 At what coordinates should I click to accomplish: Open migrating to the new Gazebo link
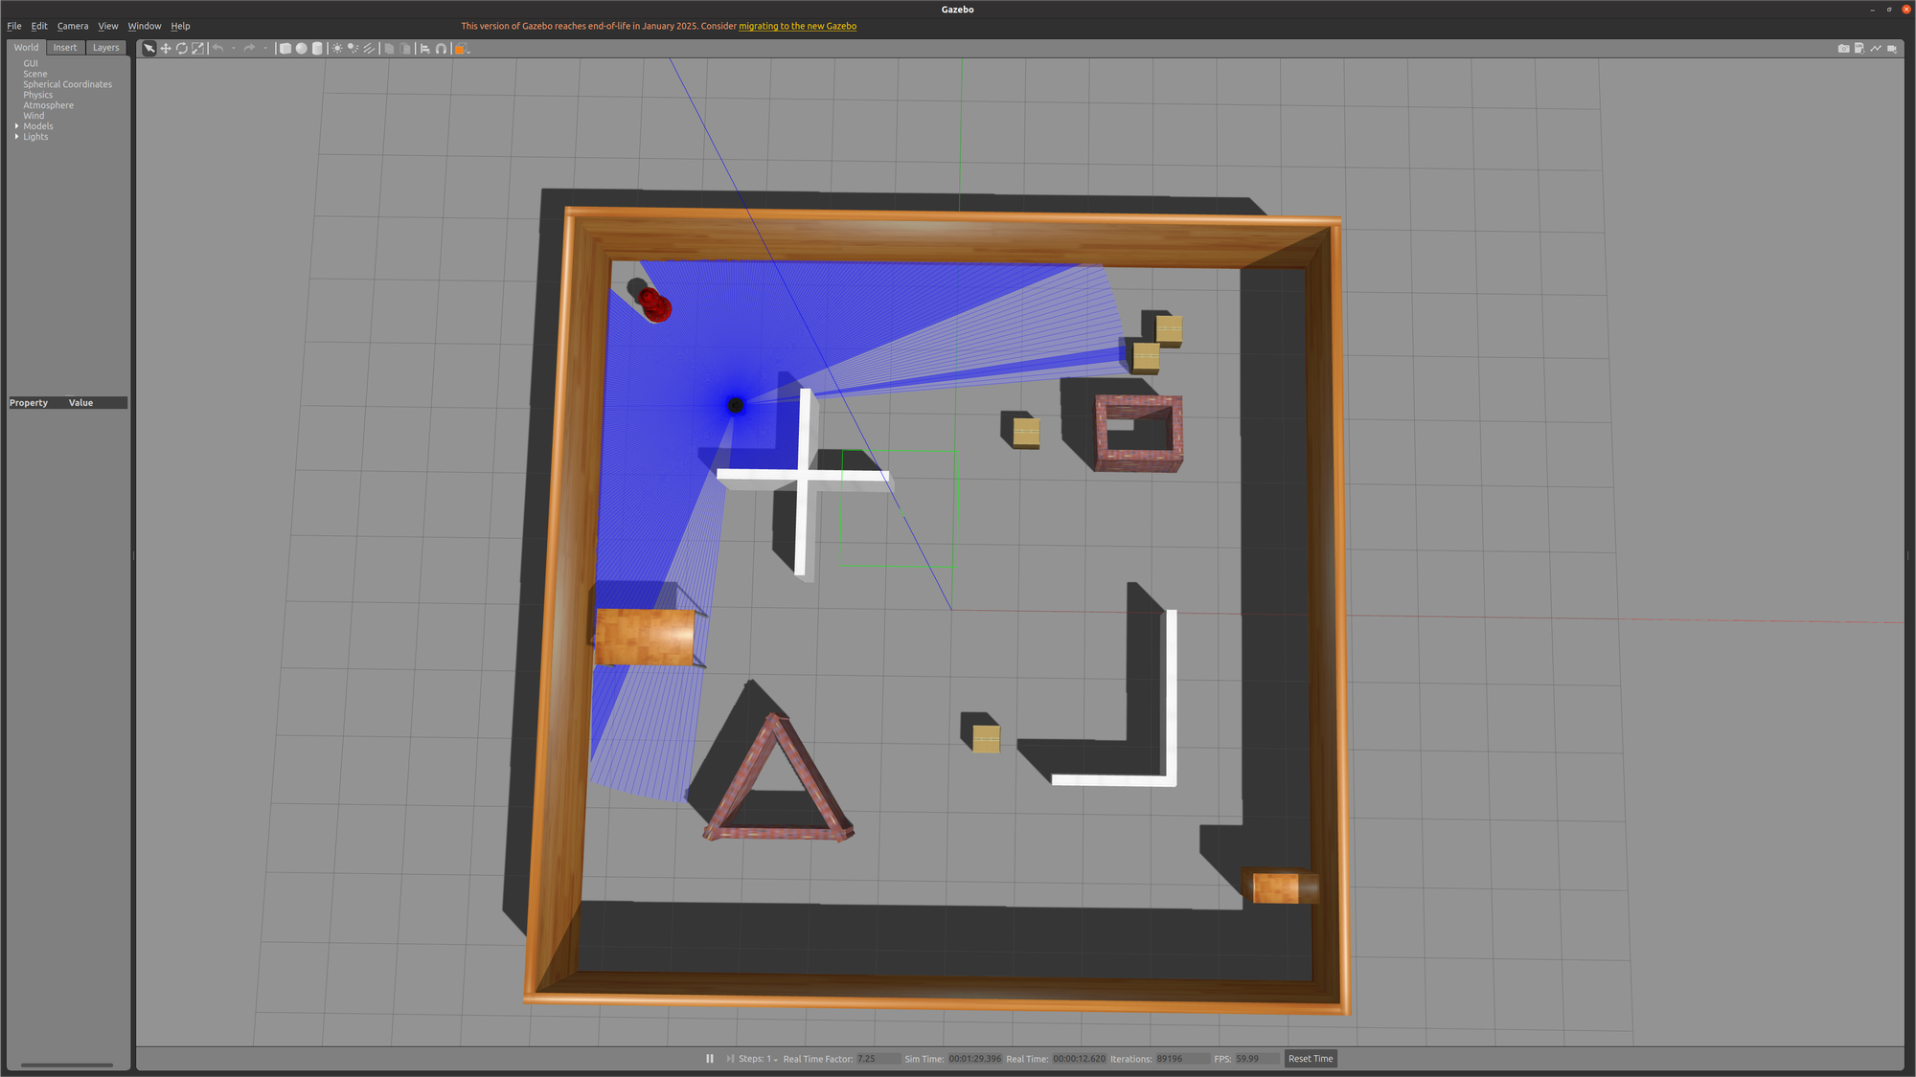797,26
